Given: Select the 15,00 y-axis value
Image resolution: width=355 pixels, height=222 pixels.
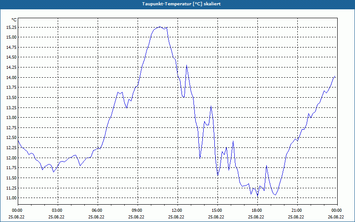Looking at the screenshot, I should pos(12,37).
